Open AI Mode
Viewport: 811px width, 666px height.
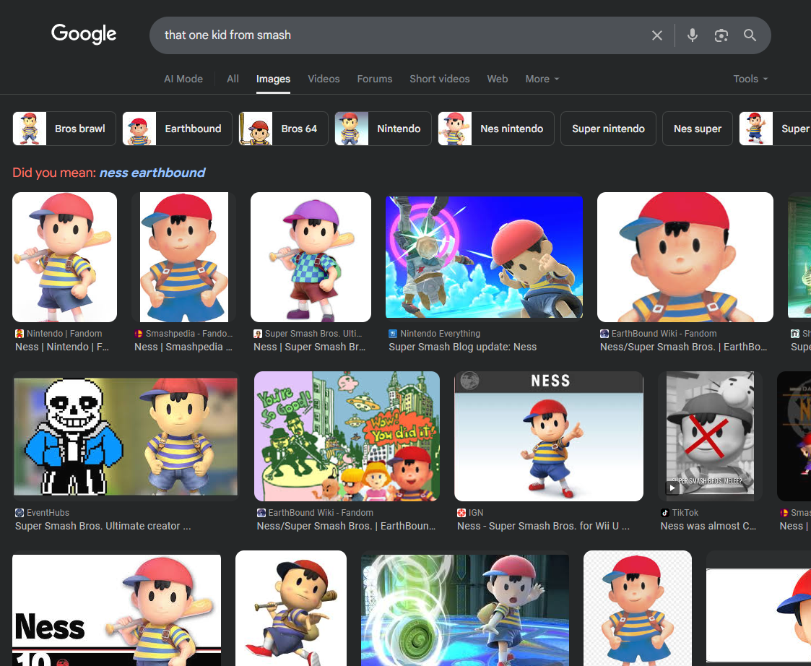[x=183, y=79]
